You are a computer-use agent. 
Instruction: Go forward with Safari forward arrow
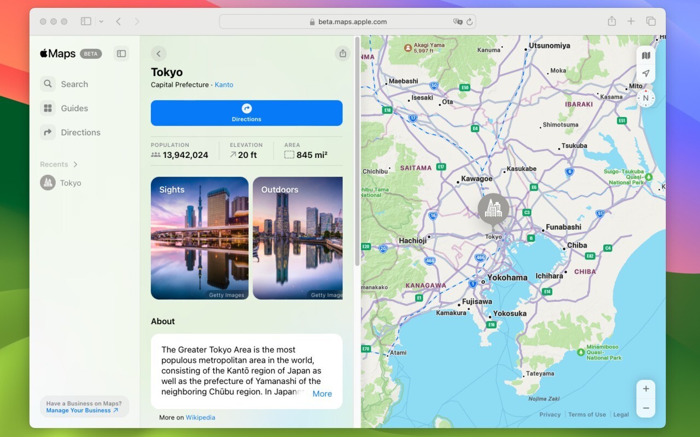(137, 21)
